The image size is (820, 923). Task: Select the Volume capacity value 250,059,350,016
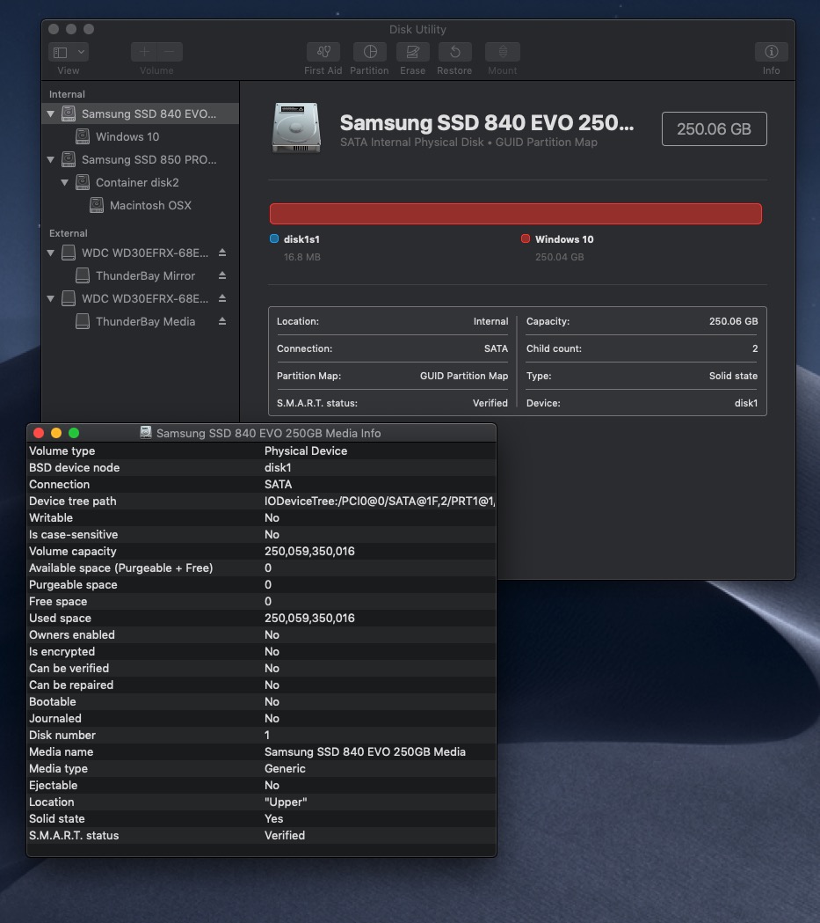309,552
